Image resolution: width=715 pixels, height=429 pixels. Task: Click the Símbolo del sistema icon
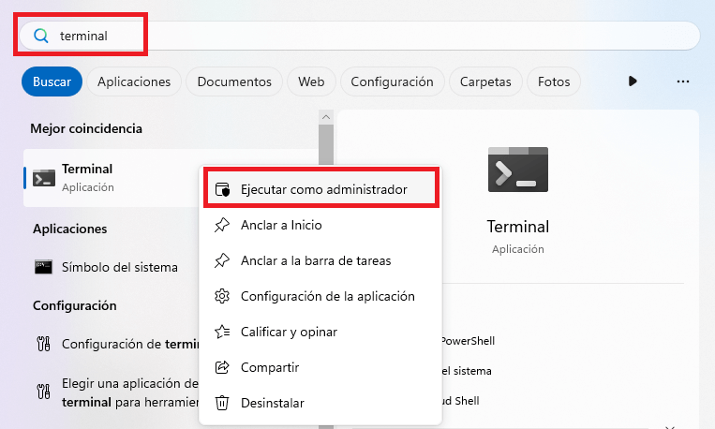[x=43, y=267]
